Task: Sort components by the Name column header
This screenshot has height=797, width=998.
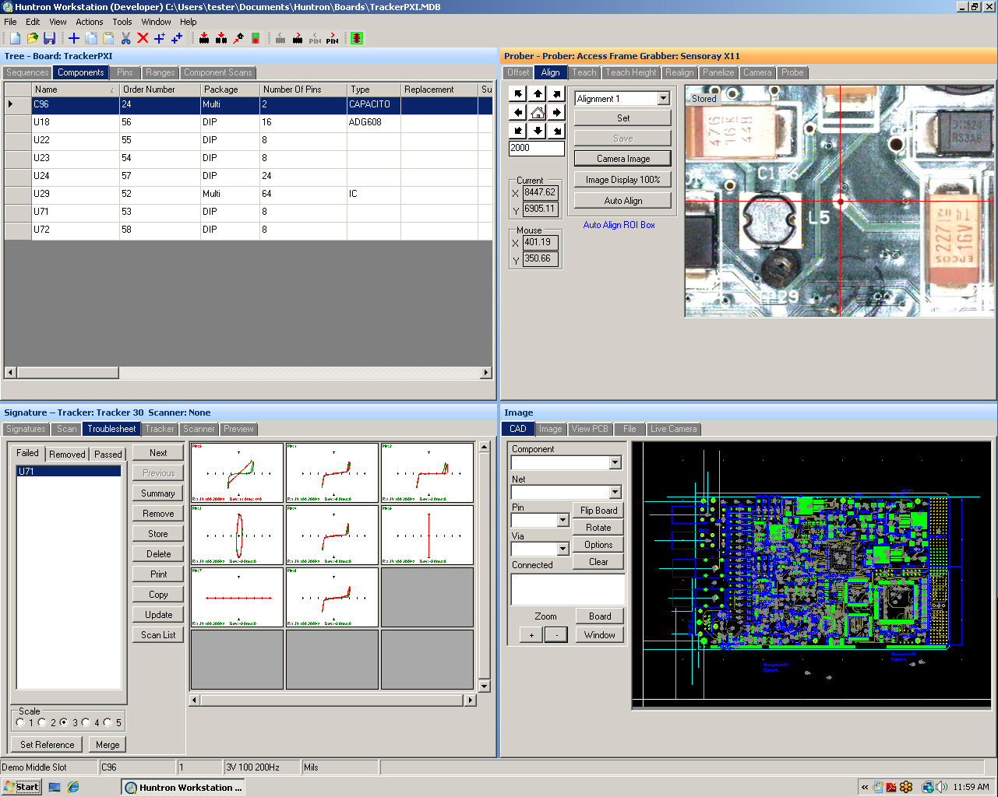Action: click(76, 90)
